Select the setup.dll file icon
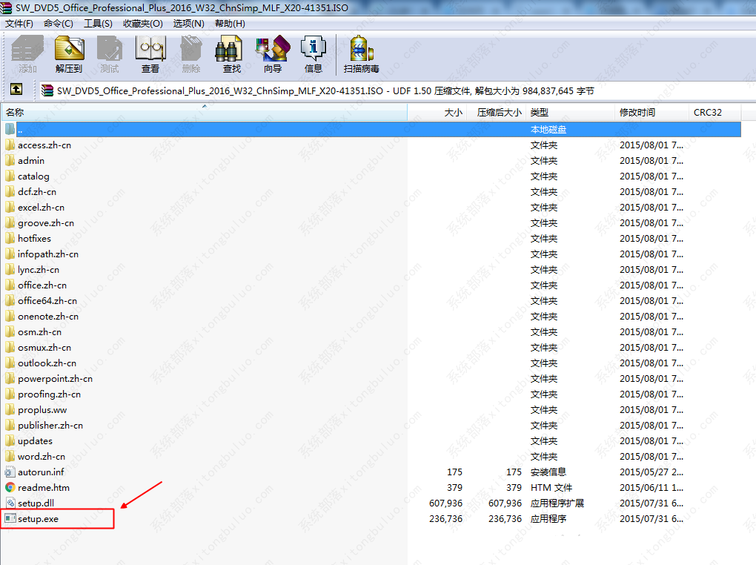 [10, 503]
